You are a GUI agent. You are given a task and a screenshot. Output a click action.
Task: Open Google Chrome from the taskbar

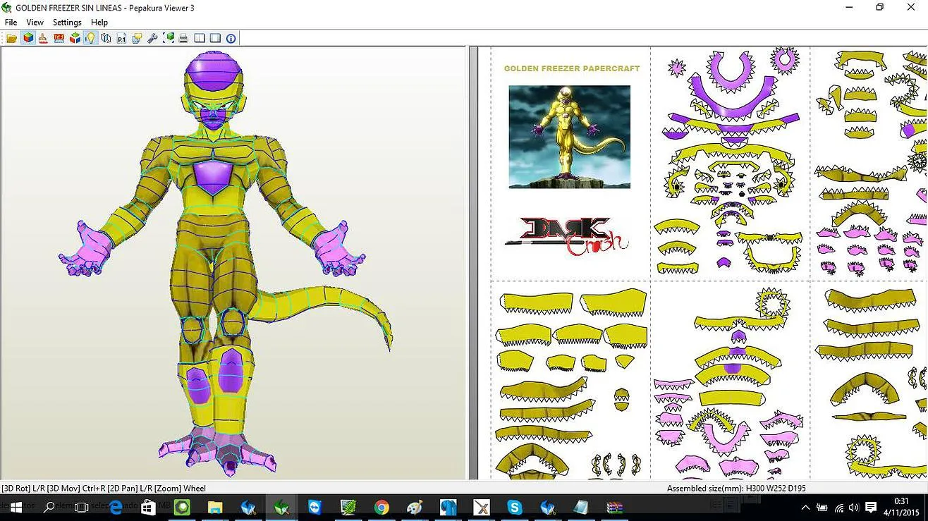[x=381, y=507]
